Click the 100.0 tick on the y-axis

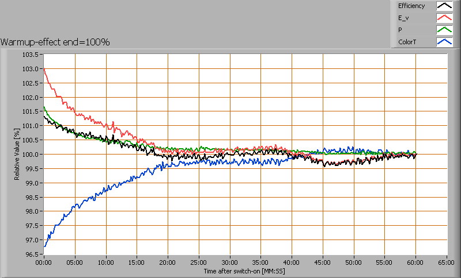click(33, 155)
